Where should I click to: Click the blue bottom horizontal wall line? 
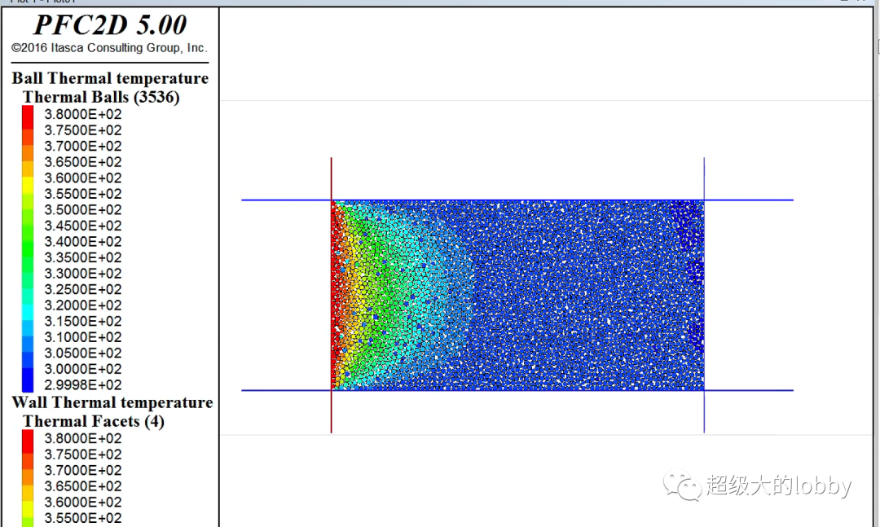(x=517, y=390)
